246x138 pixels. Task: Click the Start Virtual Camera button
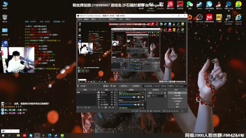[177, 98]
